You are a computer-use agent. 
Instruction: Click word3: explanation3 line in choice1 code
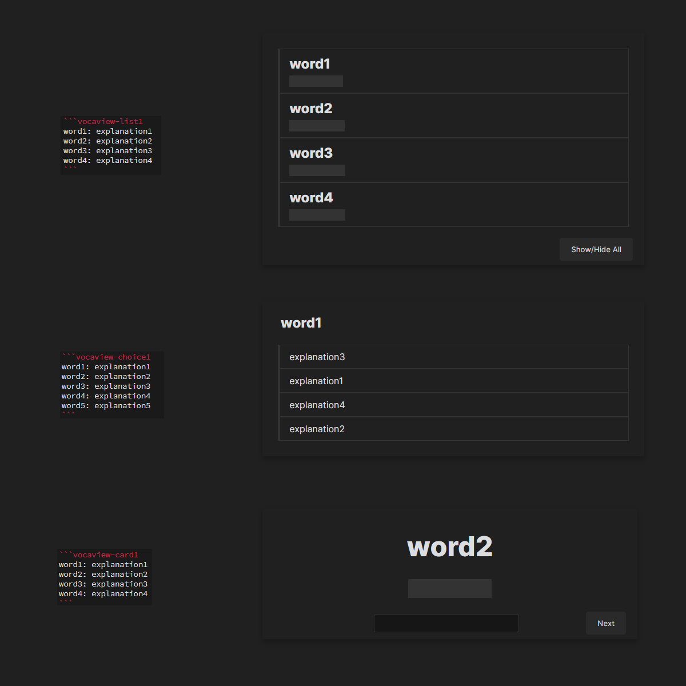[x=106, y=386]
